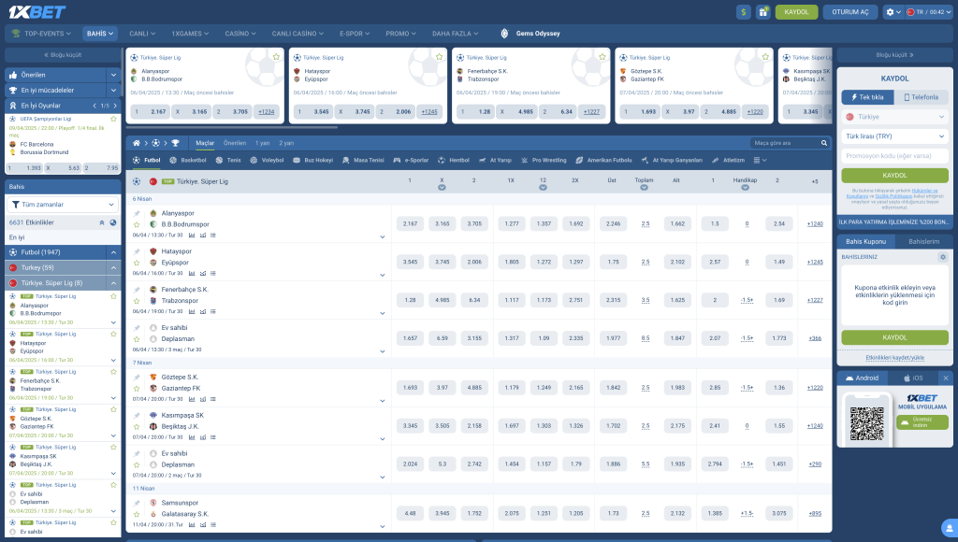958x542 pixels.
Task: Click the Gems Odyssey promo icon link
Action: click(530, 34)
